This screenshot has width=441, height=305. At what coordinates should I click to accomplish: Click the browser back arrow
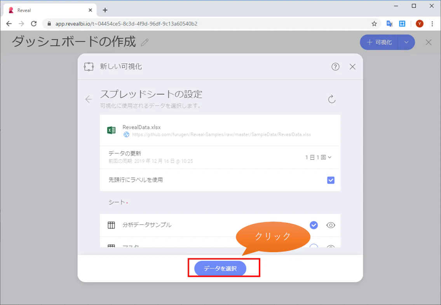tap(9, 24)
